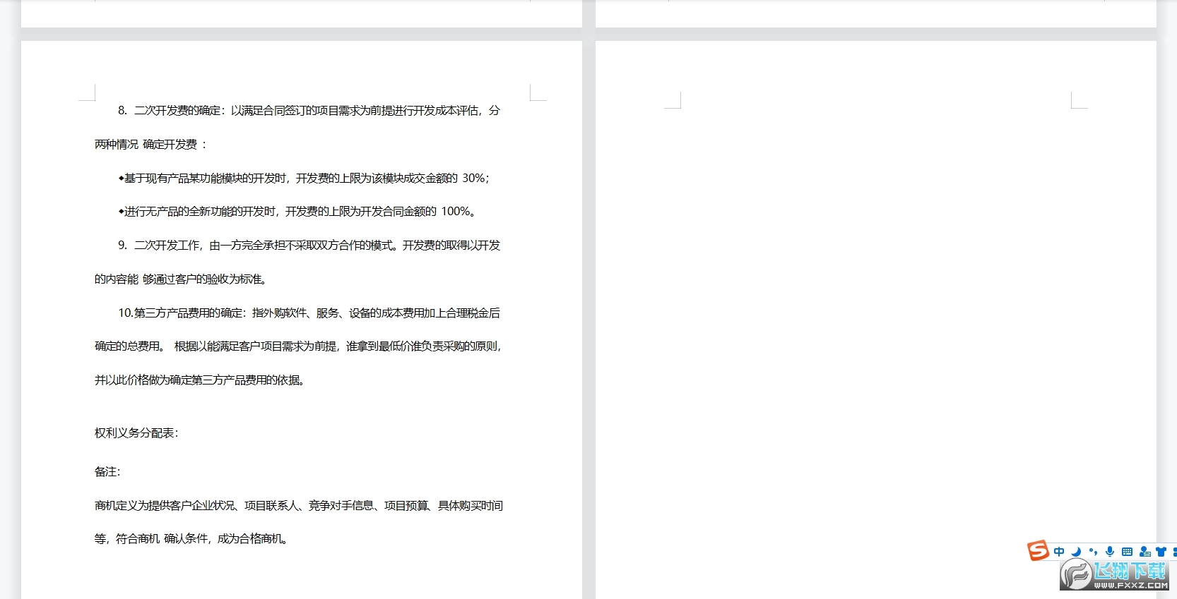Toggle the moon half-width/full-width icon
The image size is (1177, 599).
pos(1076,552)
